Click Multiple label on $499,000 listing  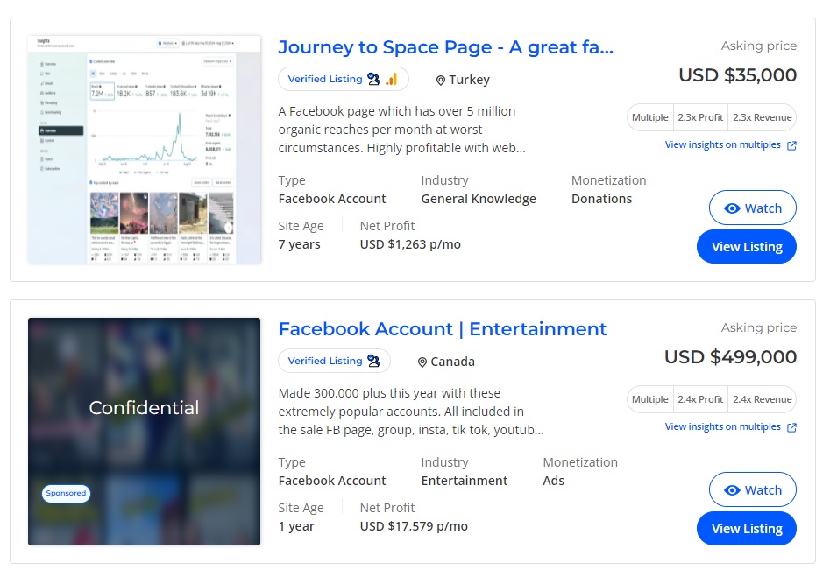[x=650, y=399]
